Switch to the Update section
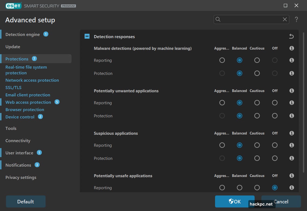The width and height of the screenshot is (307, 211). click(13, 47)
